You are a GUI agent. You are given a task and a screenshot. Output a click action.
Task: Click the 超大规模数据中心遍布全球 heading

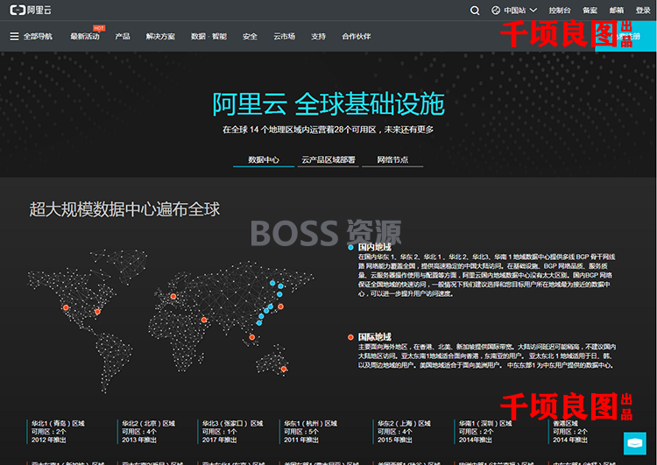tap(124, 209)
